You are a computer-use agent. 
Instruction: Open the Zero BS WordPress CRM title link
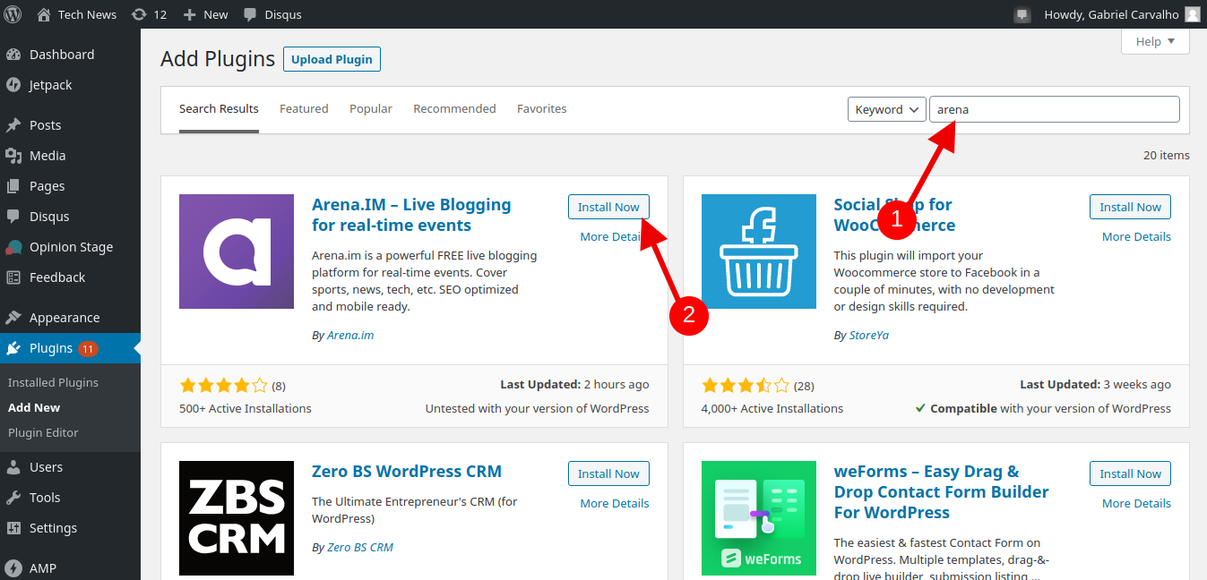(x=407, y=472)
